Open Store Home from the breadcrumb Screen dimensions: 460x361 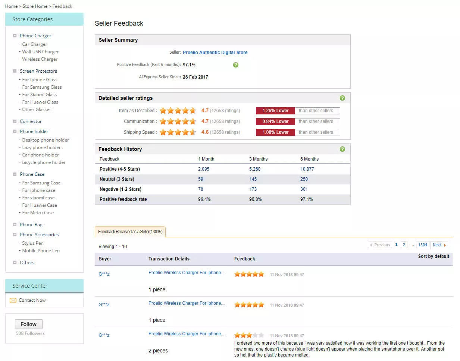click(35, 6)
